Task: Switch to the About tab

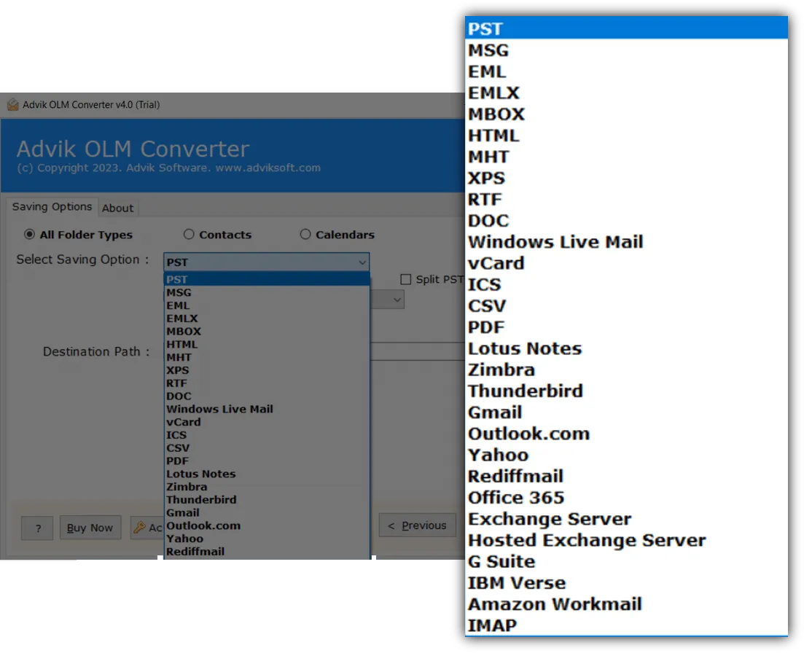Action: (x=117, y=208)
